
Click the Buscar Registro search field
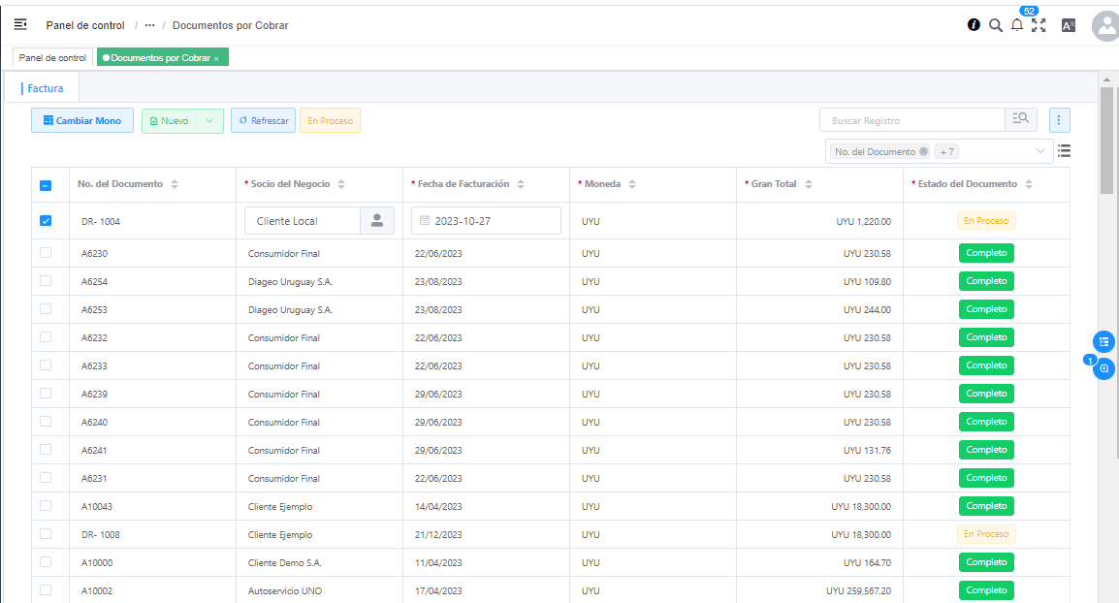911,120
